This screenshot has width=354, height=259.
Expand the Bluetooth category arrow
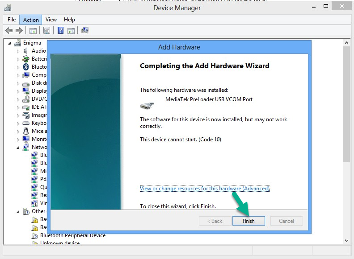(x=18, y=67)
